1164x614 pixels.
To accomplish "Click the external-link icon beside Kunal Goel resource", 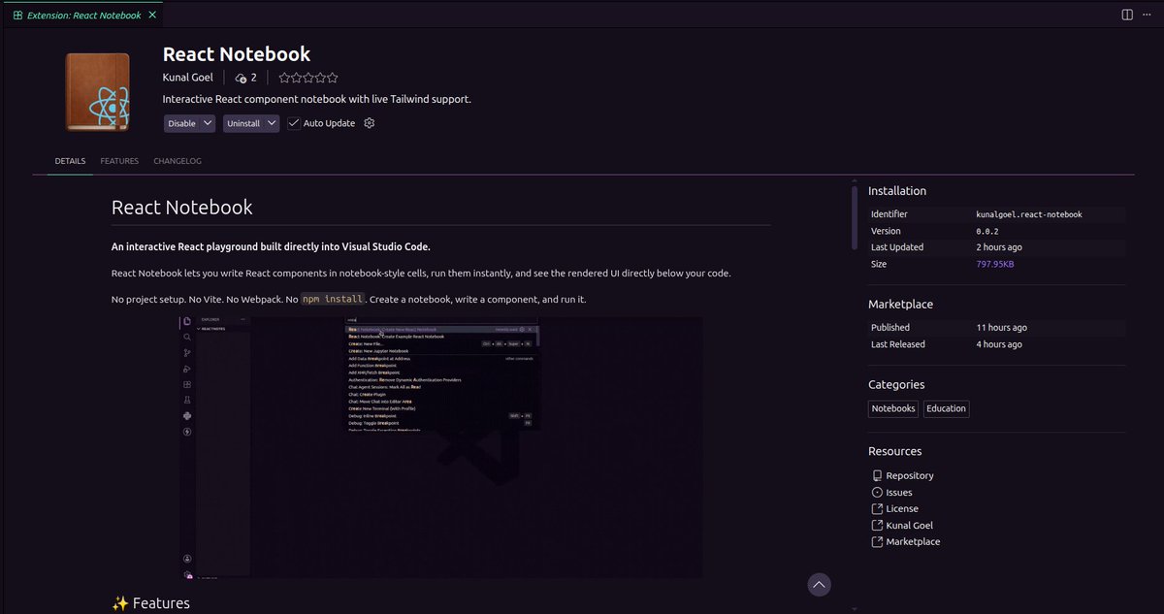I will click(877, 525).
